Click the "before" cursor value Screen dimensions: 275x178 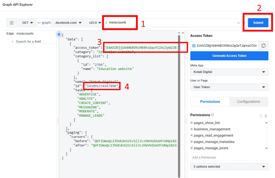tap(135, 141)
